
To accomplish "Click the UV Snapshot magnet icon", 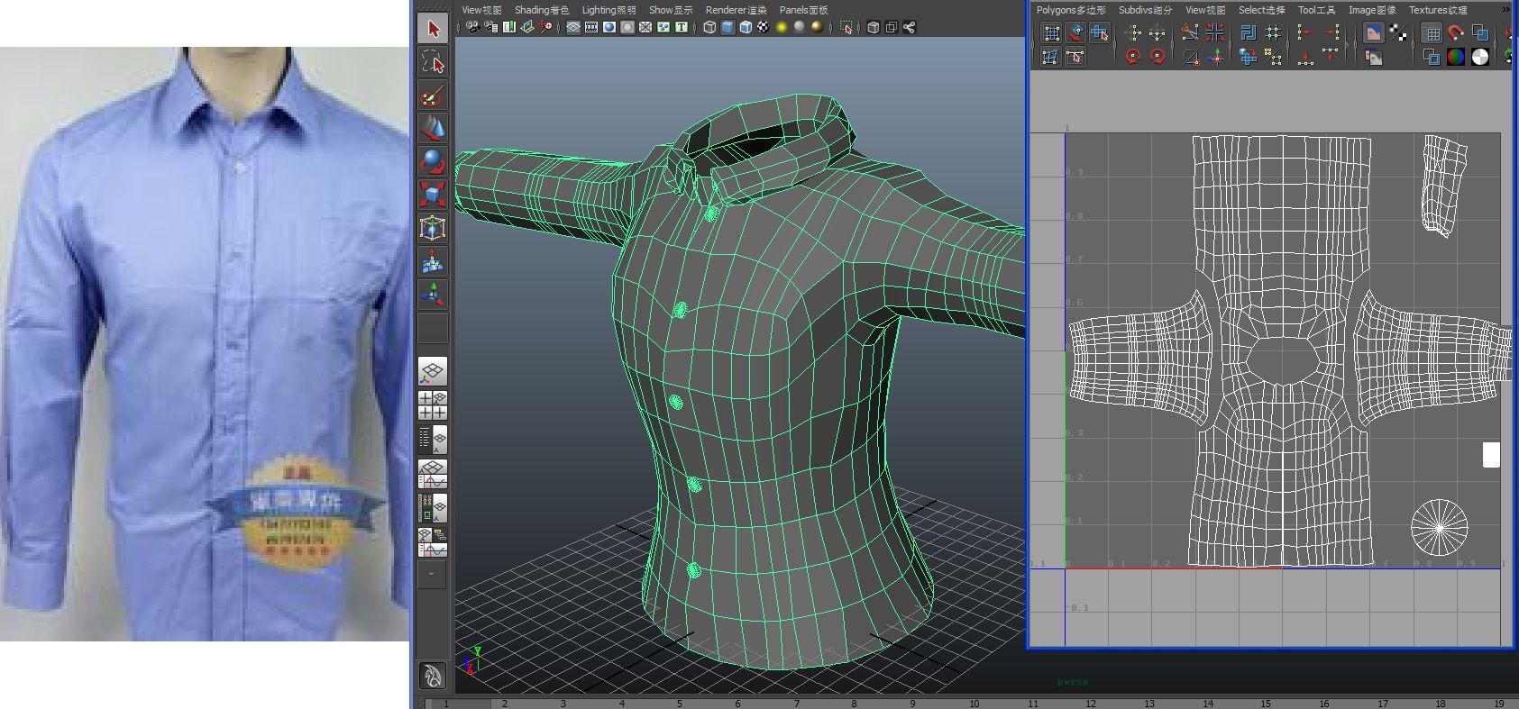I will pos(1455,33).
